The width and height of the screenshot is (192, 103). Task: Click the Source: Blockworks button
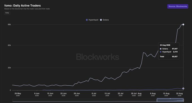tap(178, 6)
